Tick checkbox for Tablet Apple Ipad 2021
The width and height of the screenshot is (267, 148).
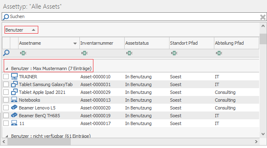(x=6, y=92)
